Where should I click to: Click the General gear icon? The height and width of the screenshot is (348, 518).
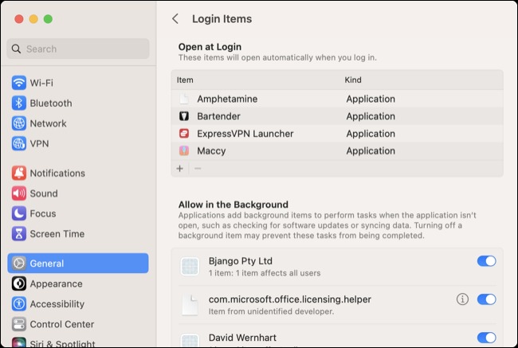point(19,263)
